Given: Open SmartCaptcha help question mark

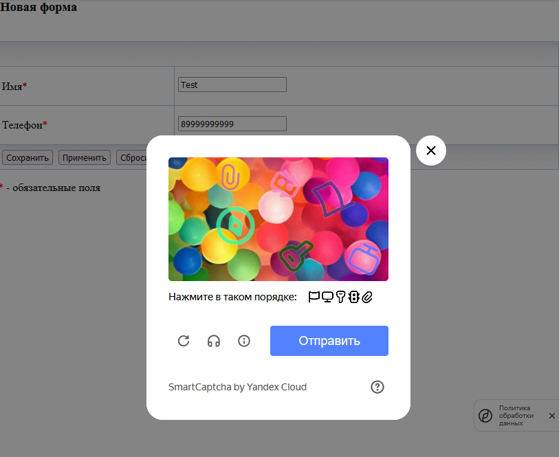Looking at the screenshot, I should click(x=377, y=387).
